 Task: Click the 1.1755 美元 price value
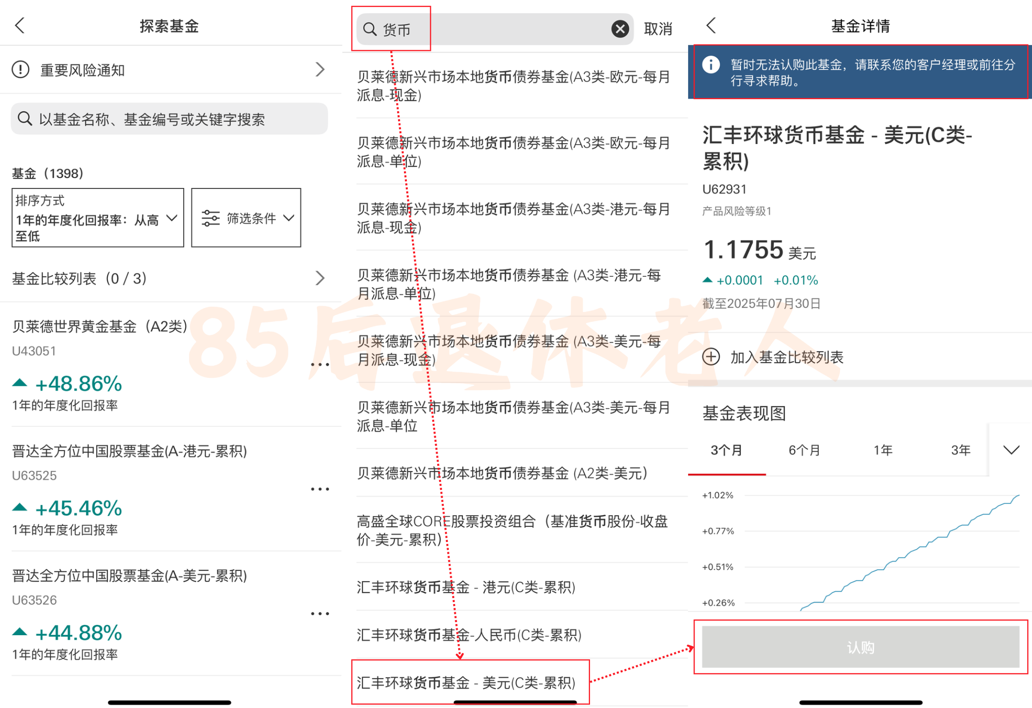point(759,250)
